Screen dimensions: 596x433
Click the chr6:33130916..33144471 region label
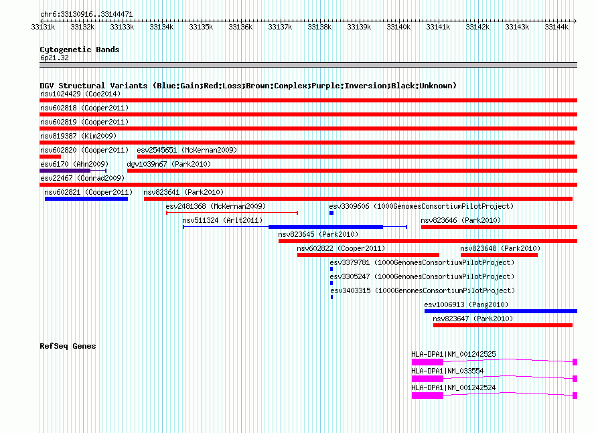pyautogui.click(x=86, y=15)
